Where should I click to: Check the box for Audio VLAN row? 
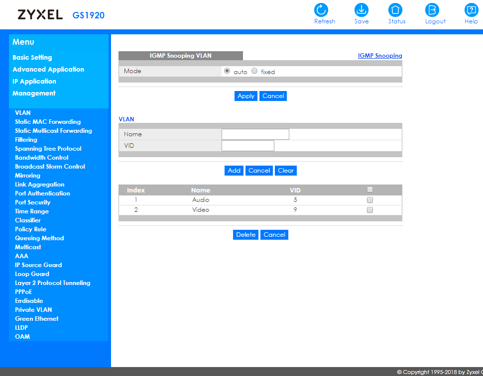[369, 200]
